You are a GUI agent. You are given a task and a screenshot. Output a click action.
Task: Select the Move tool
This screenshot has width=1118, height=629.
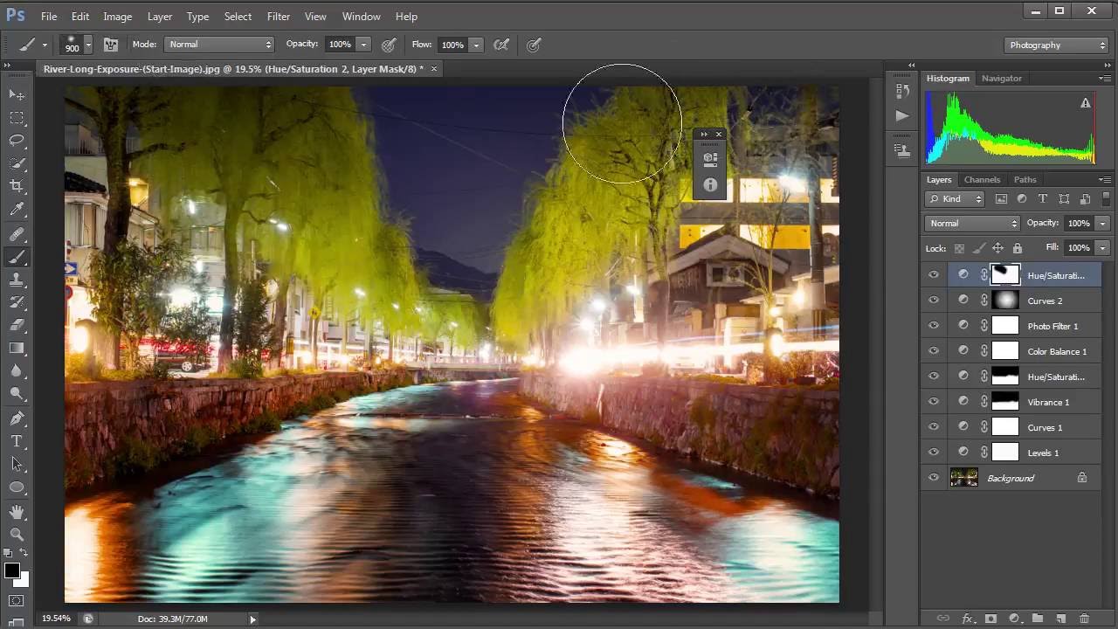(x=17, y=93)
